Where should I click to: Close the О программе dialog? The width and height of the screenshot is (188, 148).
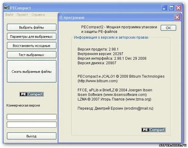(177, 17)
